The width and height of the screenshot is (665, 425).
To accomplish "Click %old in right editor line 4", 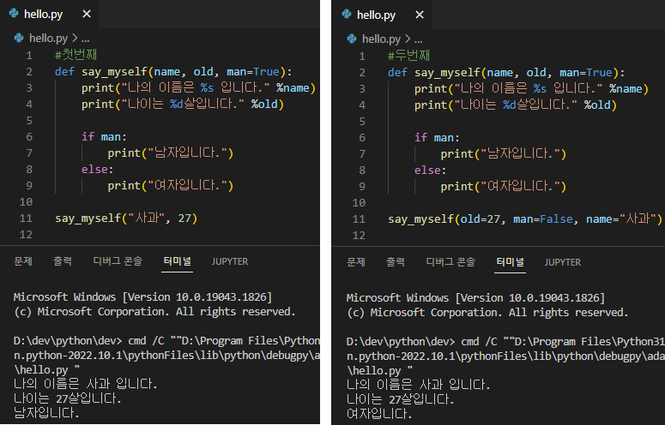I will click(x=596, y=105).
